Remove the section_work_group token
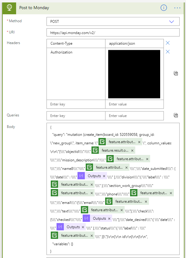 point(92,193)
